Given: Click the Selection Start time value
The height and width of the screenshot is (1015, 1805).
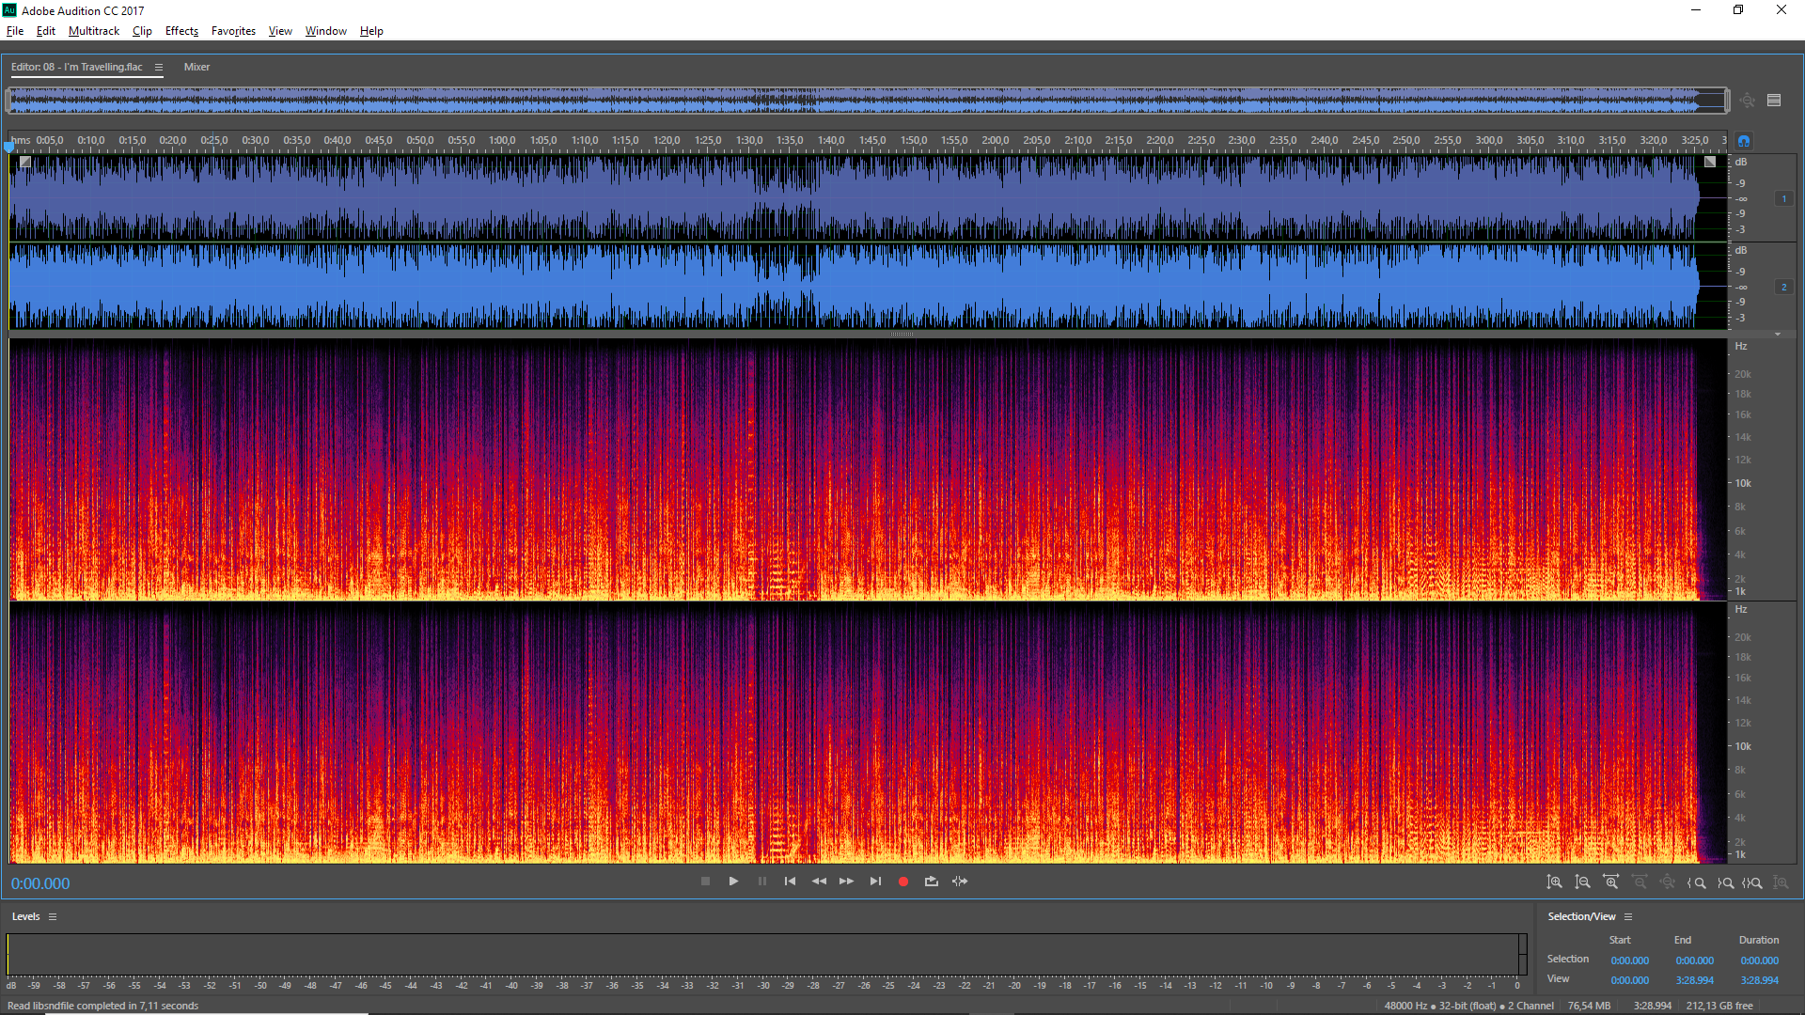Looking at the screenshot, I should (x=1629, y=960).
